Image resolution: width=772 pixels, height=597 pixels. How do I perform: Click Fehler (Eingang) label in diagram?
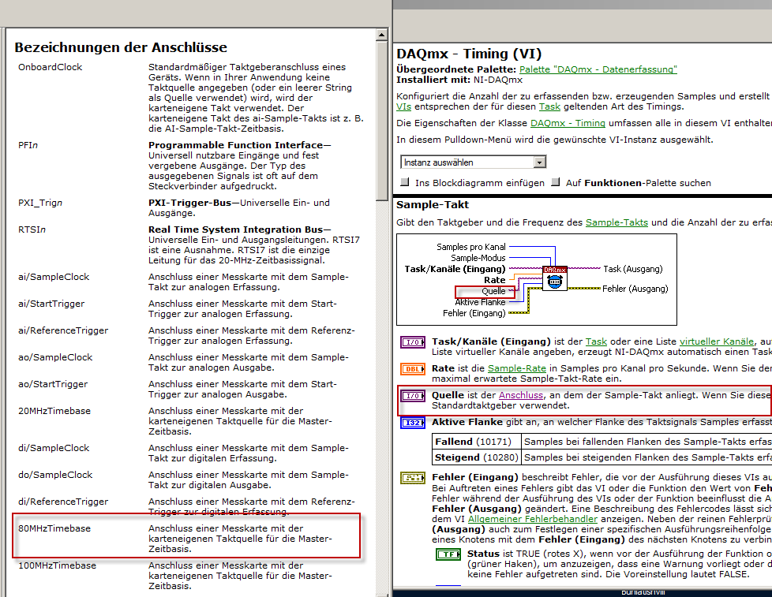[474, 313]
